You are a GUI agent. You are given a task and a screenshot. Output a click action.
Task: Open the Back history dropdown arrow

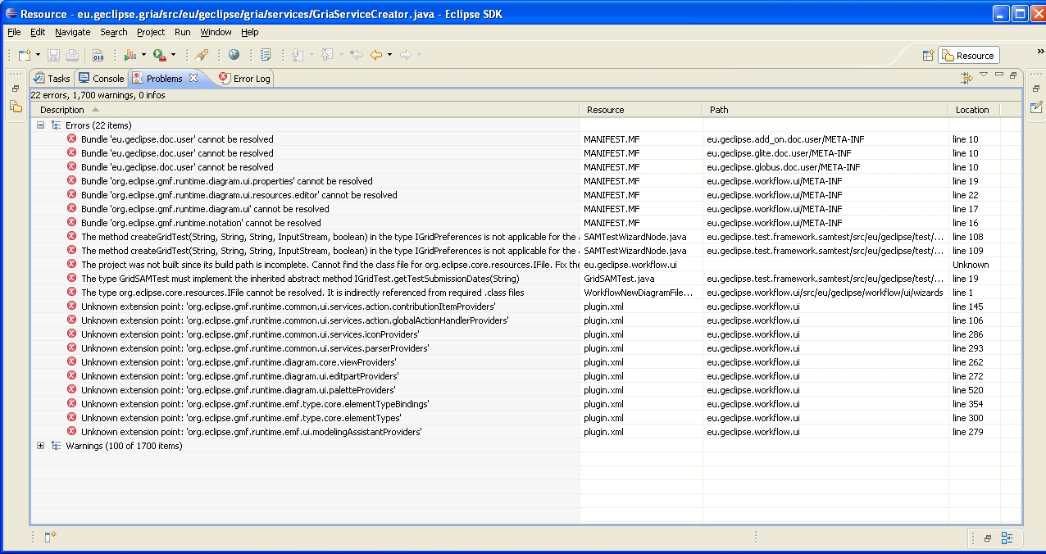point(389,55)
